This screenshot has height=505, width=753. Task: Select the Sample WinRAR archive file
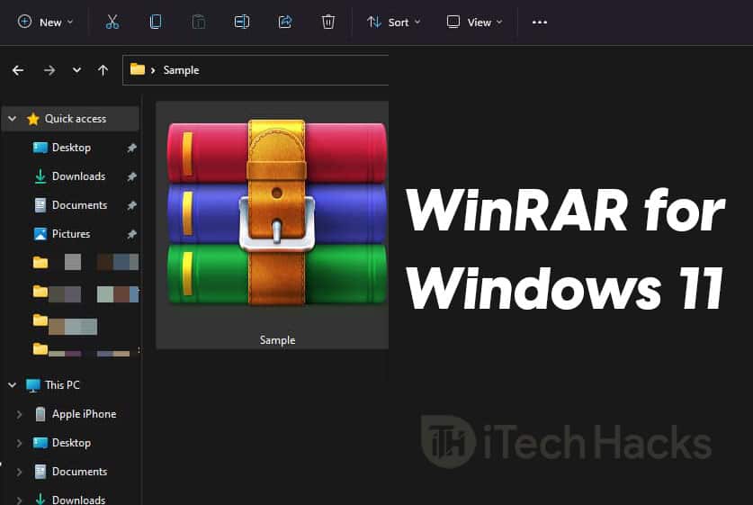[x=276, y=225]
